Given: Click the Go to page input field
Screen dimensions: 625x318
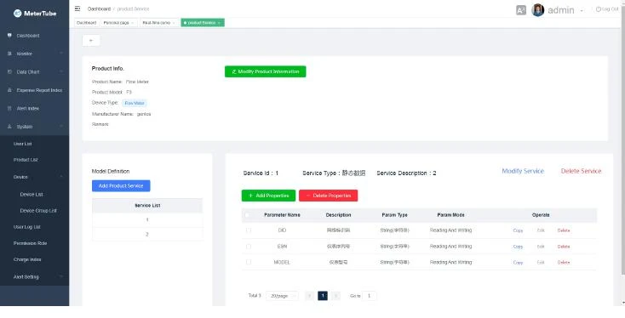Looking at the screenshot, I should coord(369,296).
